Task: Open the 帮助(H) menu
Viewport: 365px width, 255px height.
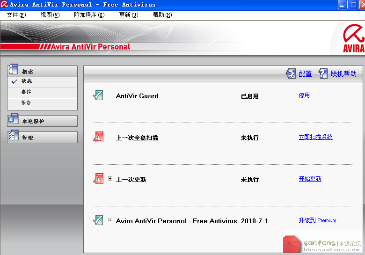Action: click(x=162, y=15)
